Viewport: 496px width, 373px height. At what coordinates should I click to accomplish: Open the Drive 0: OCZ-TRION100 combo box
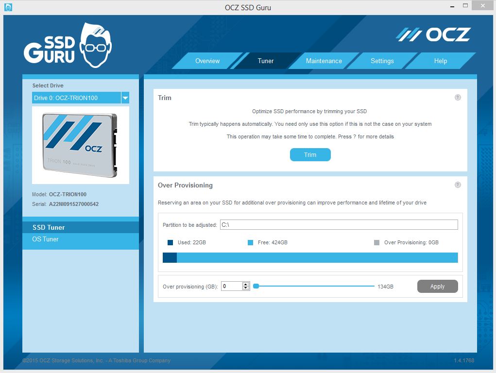[x=80, y=98]
